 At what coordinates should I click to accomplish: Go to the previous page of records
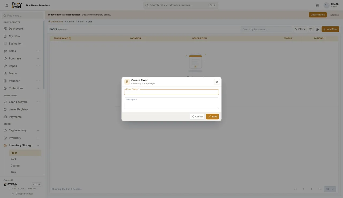(x=303, y=189)
